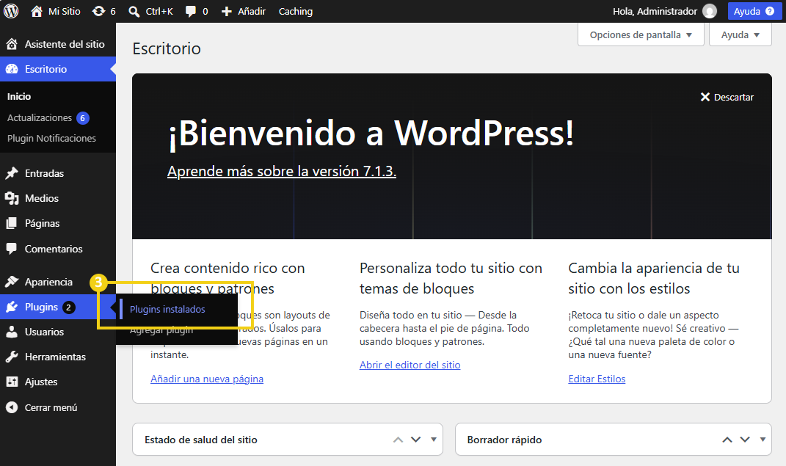The image size is (786, 466).
Task: Click the Escritorio page heading
Action: pyautogui.click(x=167, y=48)
